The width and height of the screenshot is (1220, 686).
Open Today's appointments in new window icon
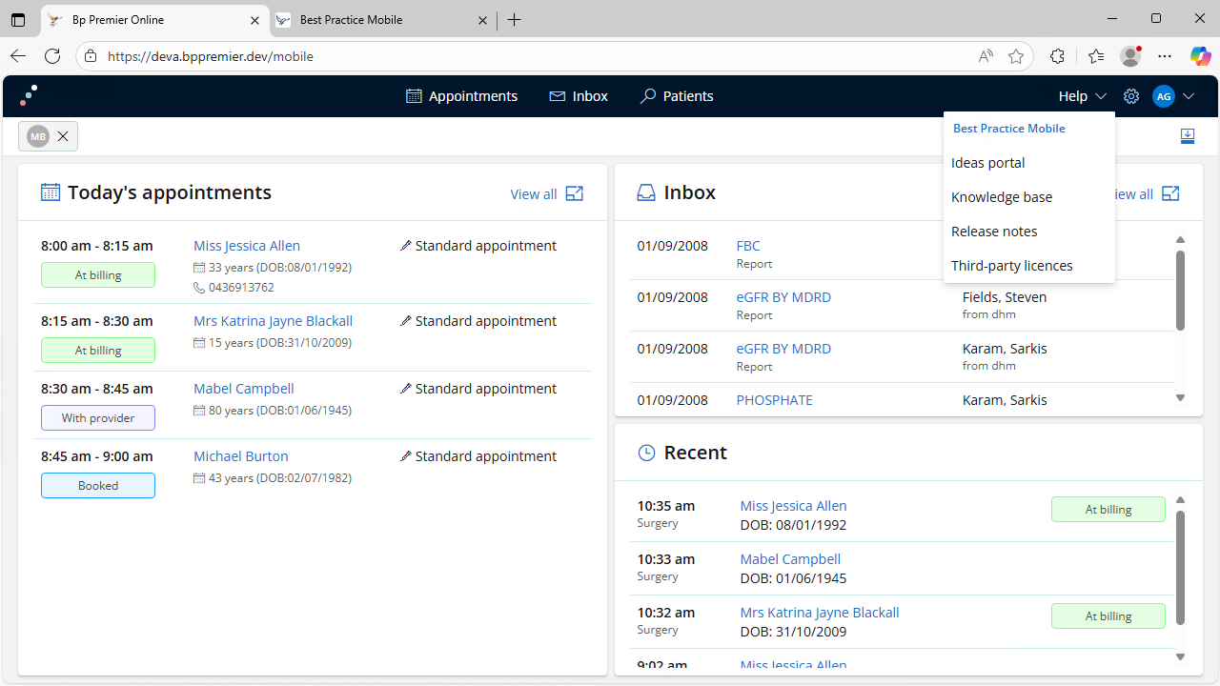pyautogui.click(x=575, y=193)
